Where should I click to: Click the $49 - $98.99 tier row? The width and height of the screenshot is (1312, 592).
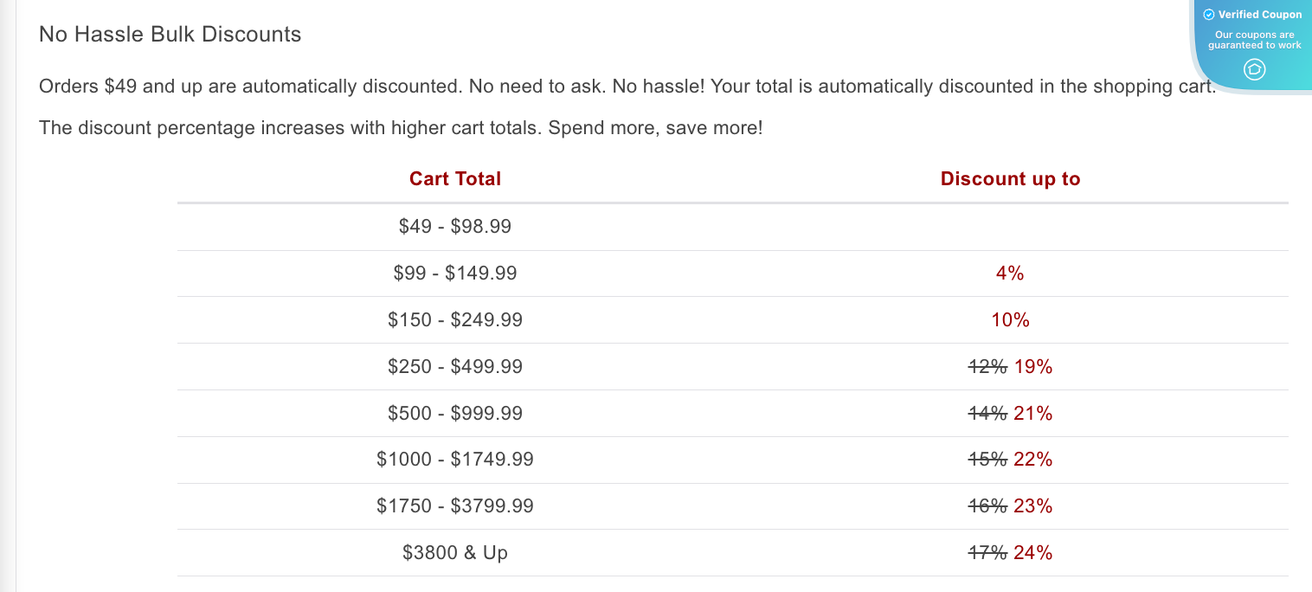click(454, 226)
